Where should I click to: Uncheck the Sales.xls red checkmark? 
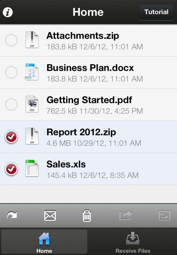(11, 169)
